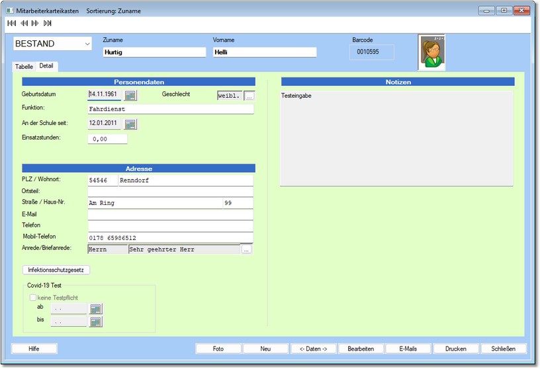Click the employee photo thumbnail
540x369 pixels.
pos(431,52)
